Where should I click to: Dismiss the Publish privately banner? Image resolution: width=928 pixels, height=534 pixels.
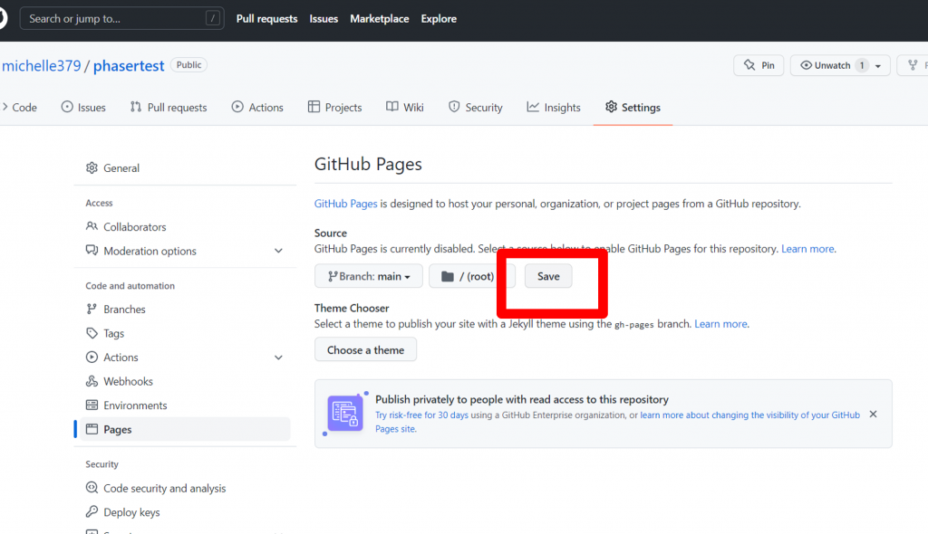(x=873, y=414)
